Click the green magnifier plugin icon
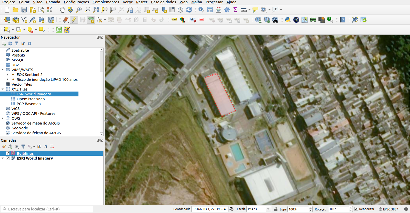This screenshot has width=410, height=213. pos(59,30)
